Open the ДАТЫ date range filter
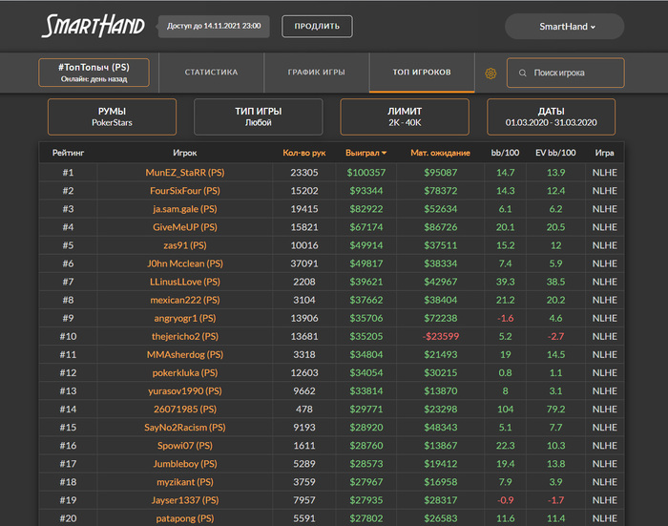 551,116
